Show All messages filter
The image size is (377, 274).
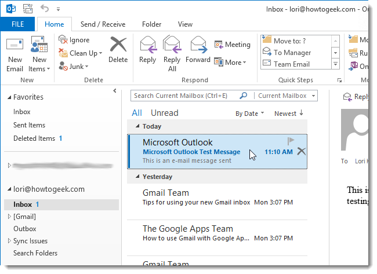coord(137,113)
